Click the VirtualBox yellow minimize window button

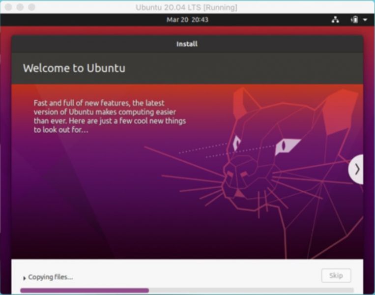[x=20, y=7]
